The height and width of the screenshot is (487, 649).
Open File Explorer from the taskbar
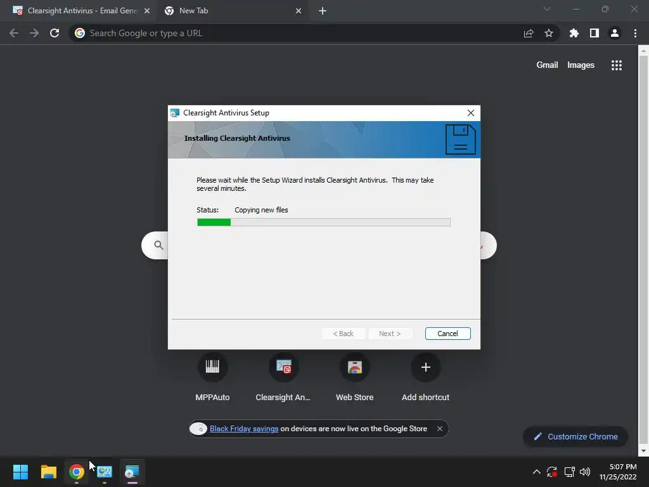[48, 472]
